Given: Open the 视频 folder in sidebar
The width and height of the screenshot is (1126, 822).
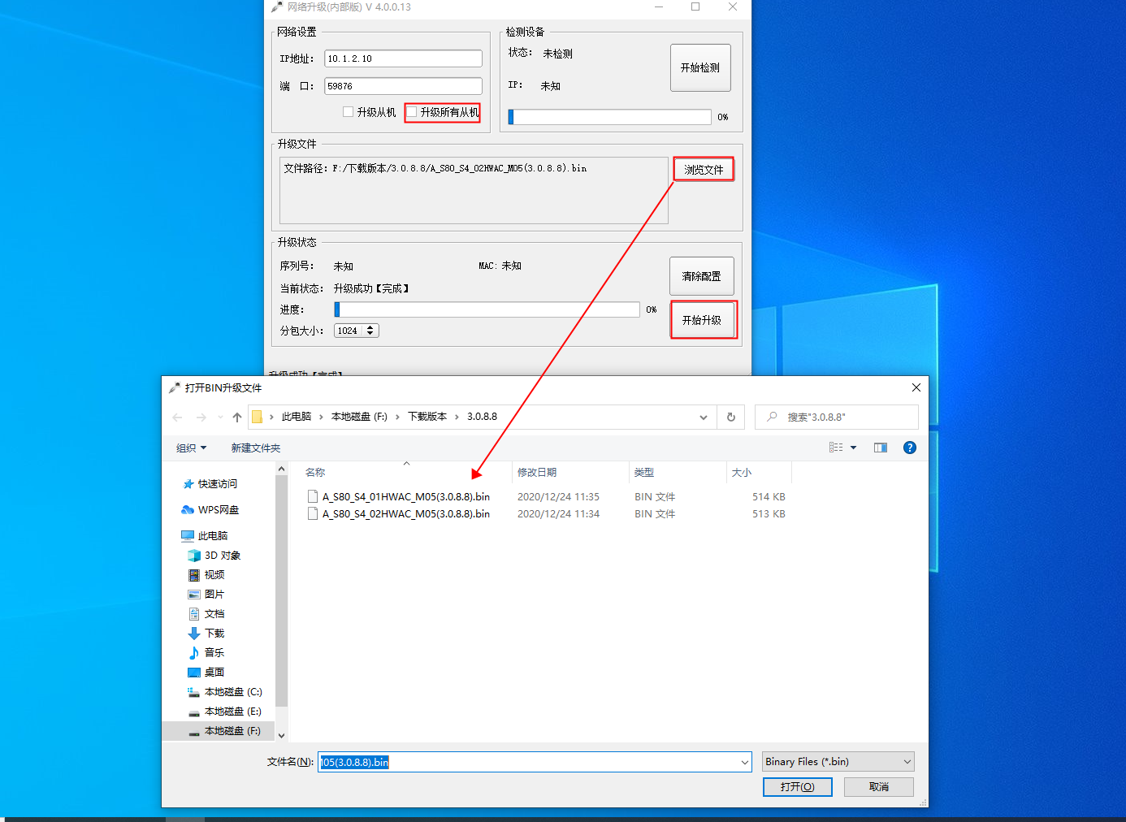Looking at the screenshot, I should 206,575.
